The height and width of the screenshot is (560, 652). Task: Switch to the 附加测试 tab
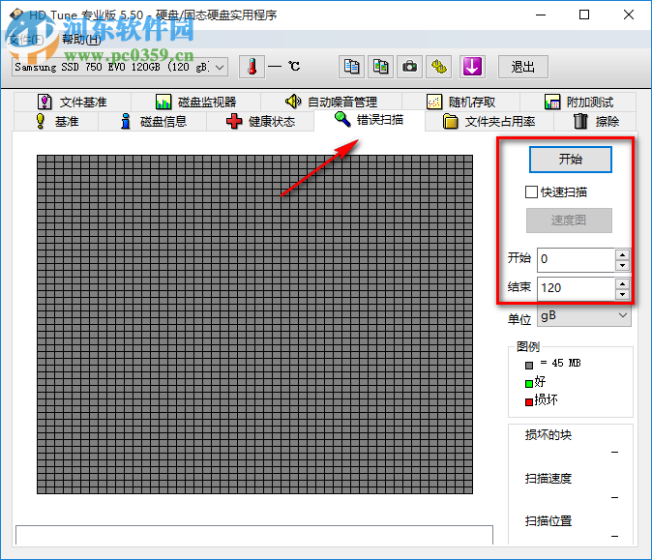pyautogui.click(x=578, y=102)
